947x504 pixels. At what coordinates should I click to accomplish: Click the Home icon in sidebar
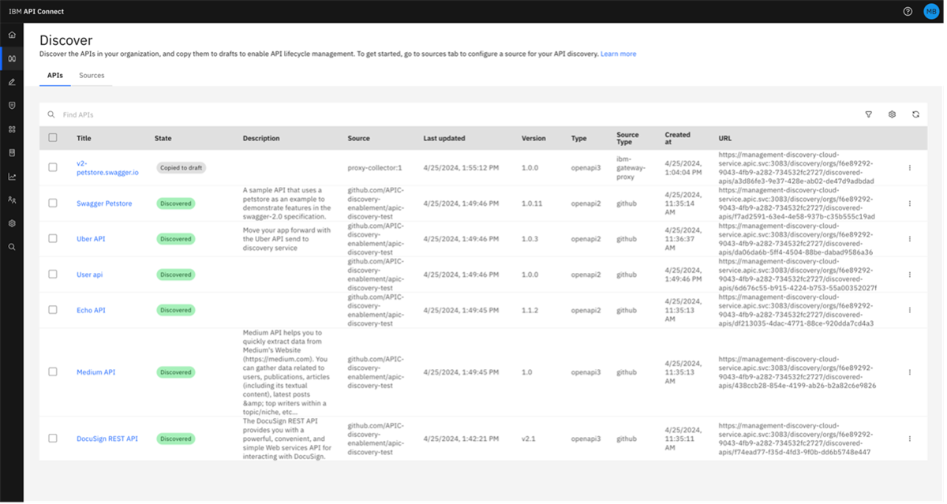12,35
